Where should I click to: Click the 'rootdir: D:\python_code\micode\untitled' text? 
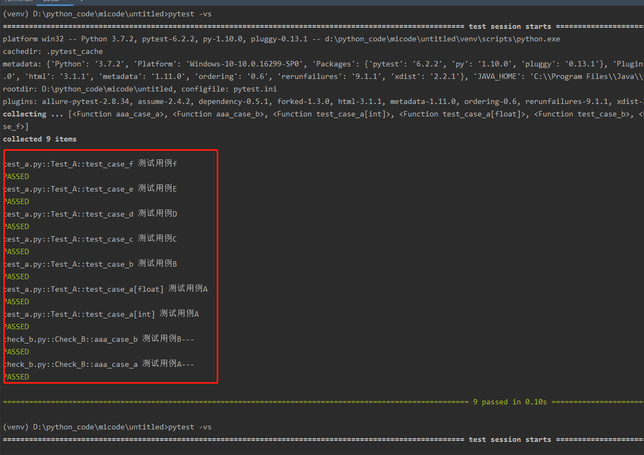coord(88,89)
